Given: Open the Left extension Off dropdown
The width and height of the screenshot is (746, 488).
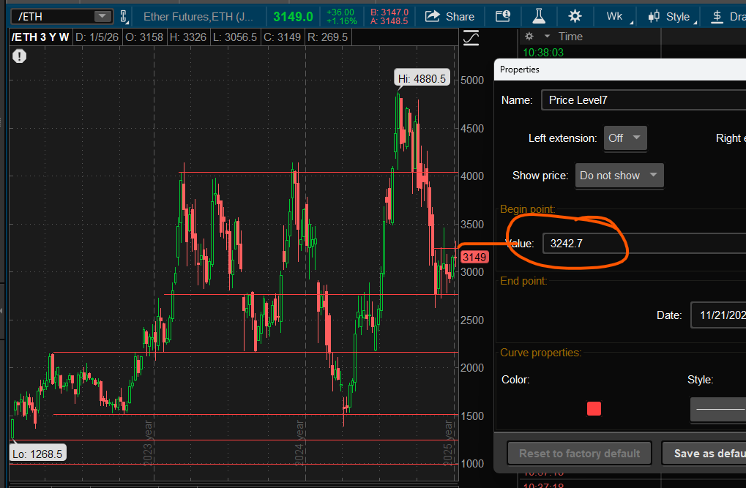Looking at the screenshot, I should pos(625,138).
